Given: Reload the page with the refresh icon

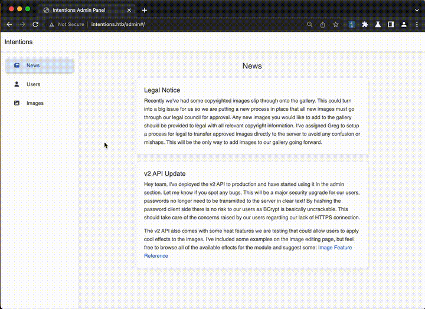Looking at the screenshot, I should click(35, 24).
